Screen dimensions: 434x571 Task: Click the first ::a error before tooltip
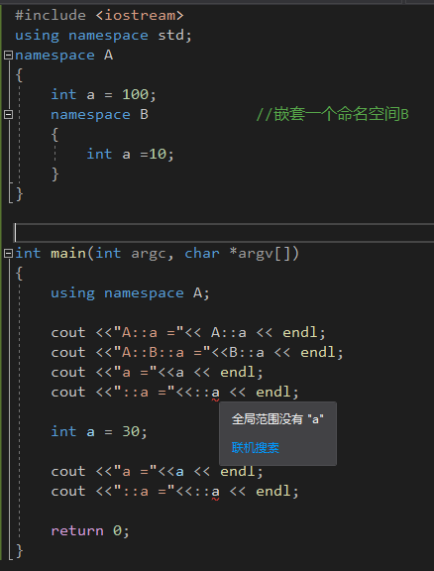206,394
